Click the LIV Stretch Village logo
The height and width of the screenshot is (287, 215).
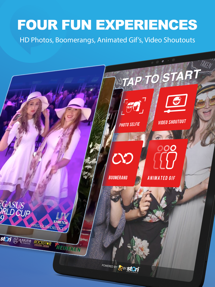tap(61, 219)
